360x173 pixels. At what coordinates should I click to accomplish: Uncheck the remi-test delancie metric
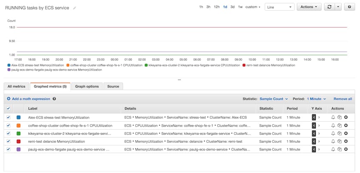[x=8, y=141]
